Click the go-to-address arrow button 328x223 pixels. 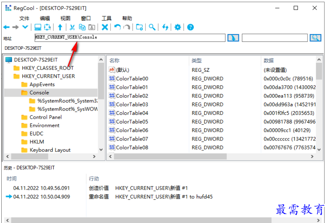[233, 38]
